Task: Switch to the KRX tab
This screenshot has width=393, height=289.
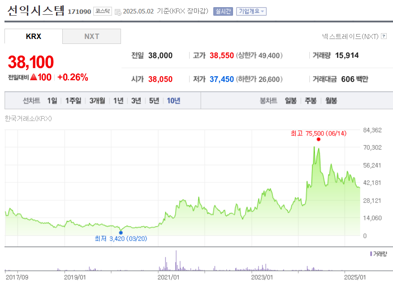Action: point(34,36)
